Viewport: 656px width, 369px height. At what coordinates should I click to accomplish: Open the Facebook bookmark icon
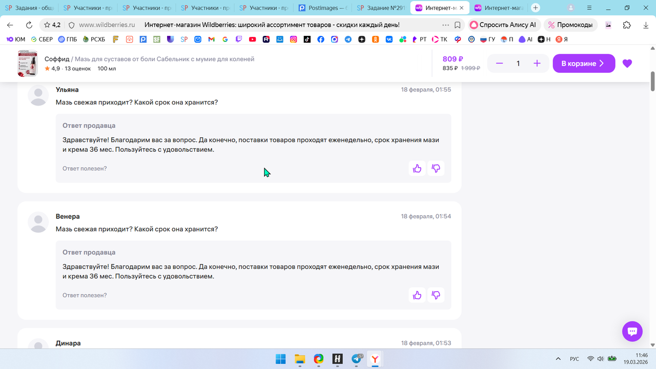pyautogui.click(x=321, y=39)
